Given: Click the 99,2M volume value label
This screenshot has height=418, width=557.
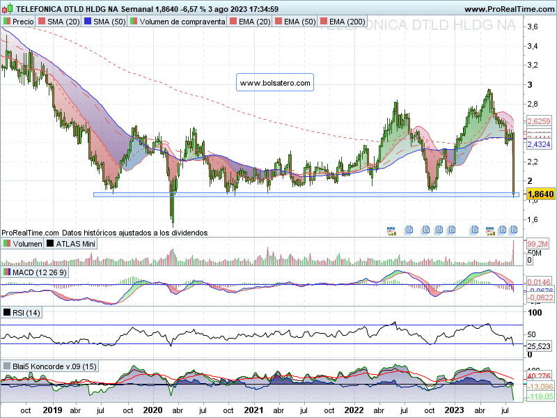Looking at the screenshot, I should point(537,244).
